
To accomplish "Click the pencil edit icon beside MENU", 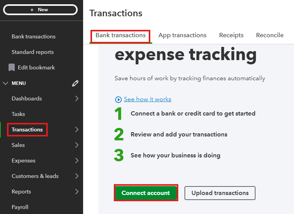I will [x=75, y=83].
